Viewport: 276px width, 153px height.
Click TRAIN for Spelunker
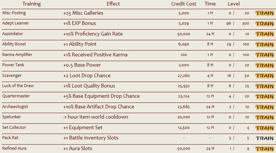pos(265,117)
